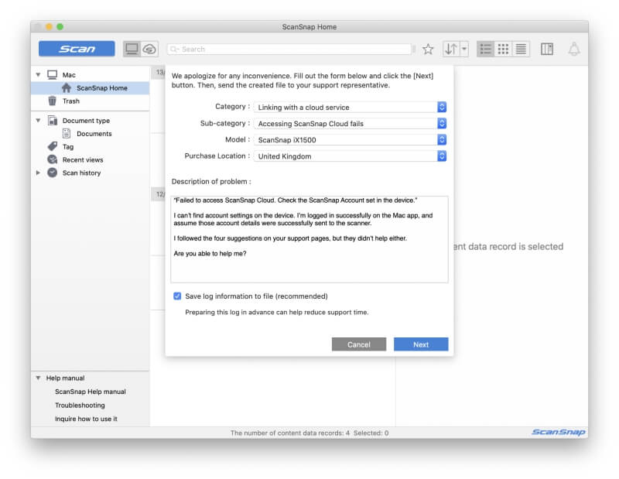Select Documents in the sidebar

point(94,134)
